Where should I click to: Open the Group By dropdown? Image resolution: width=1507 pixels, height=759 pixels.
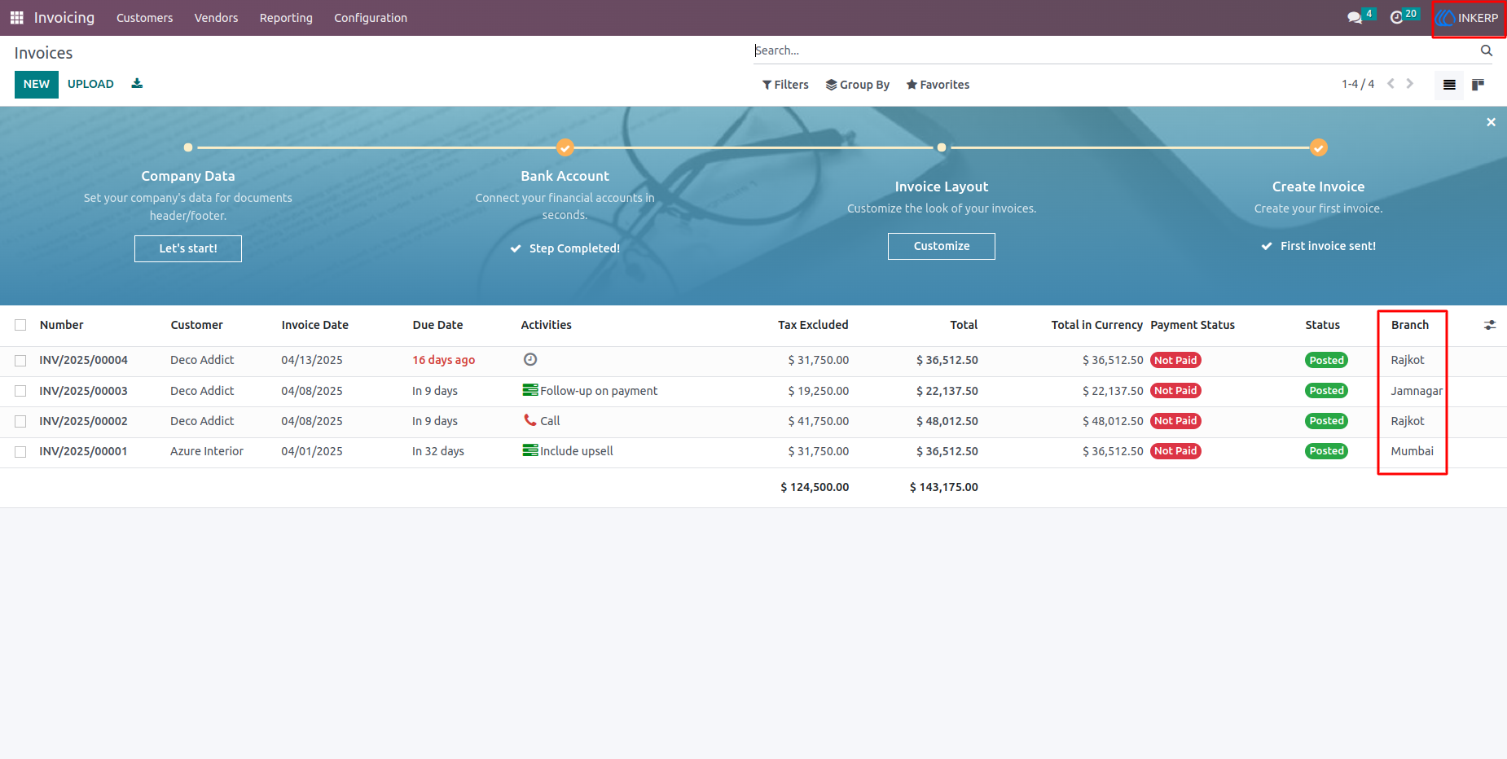(857, 85)
